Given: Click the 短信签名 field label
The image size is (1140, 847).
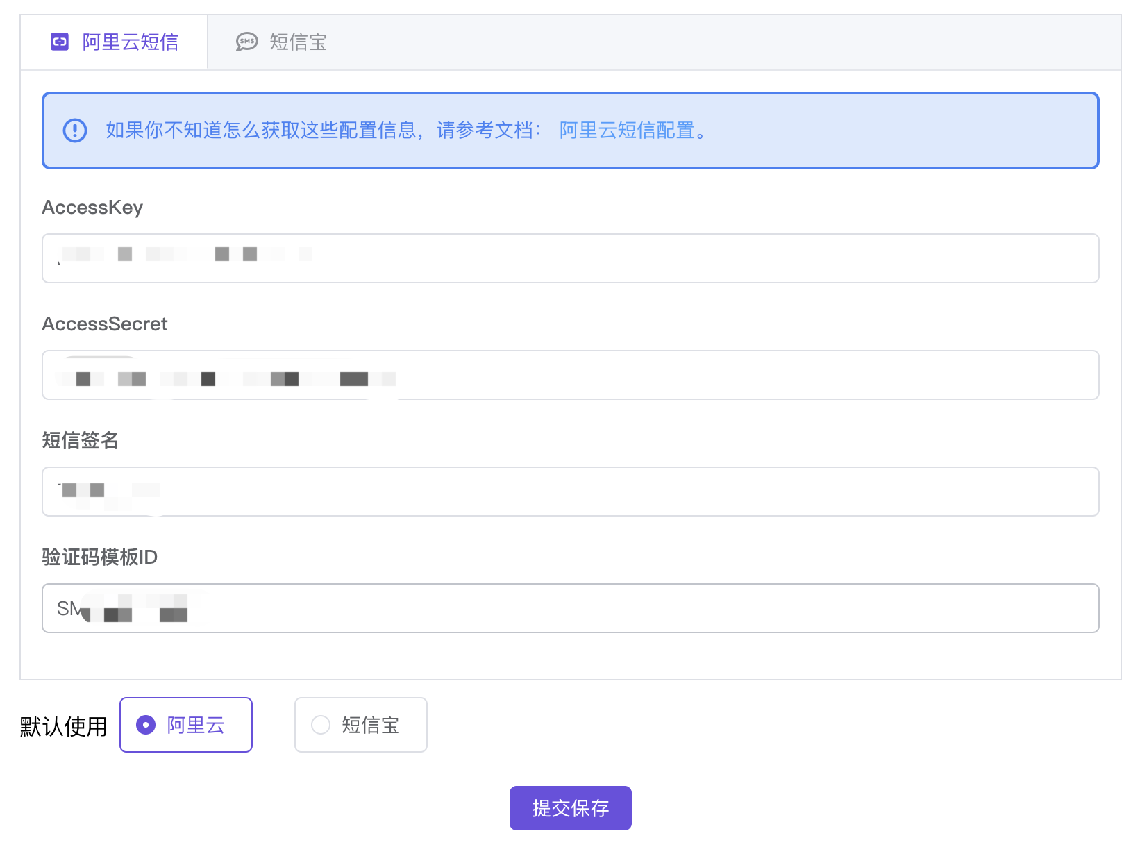Looking at the screenshot, I should pyautogui.click(x=81, y=441).
